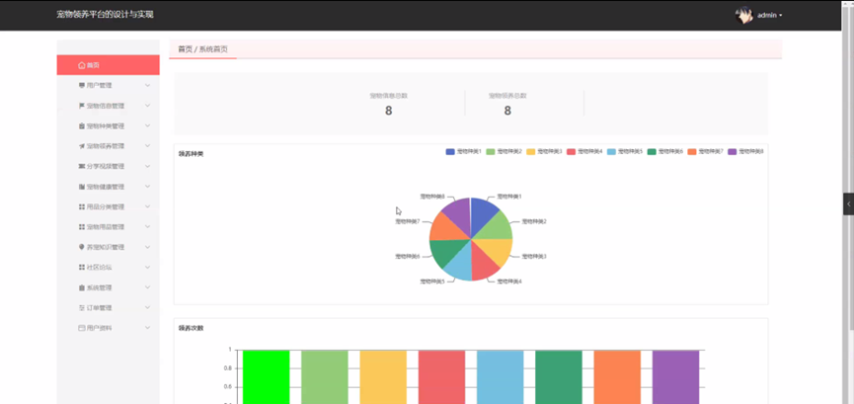
Task: Click the grid icon for 用品分类管理
Action: point(82,206)
